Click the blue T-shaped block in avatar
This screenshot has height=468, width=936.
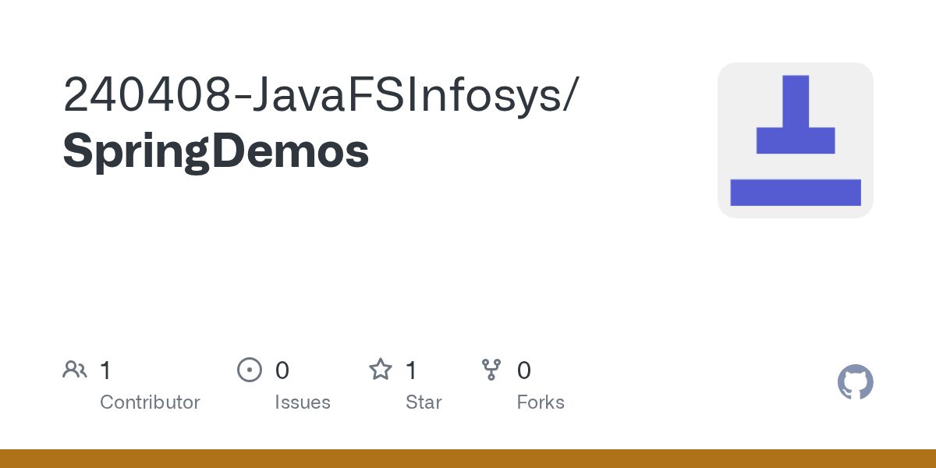796,115
